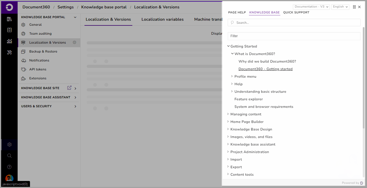Click the search magnifier icon in left rail

pyautogui.click(x=10, y=156)
